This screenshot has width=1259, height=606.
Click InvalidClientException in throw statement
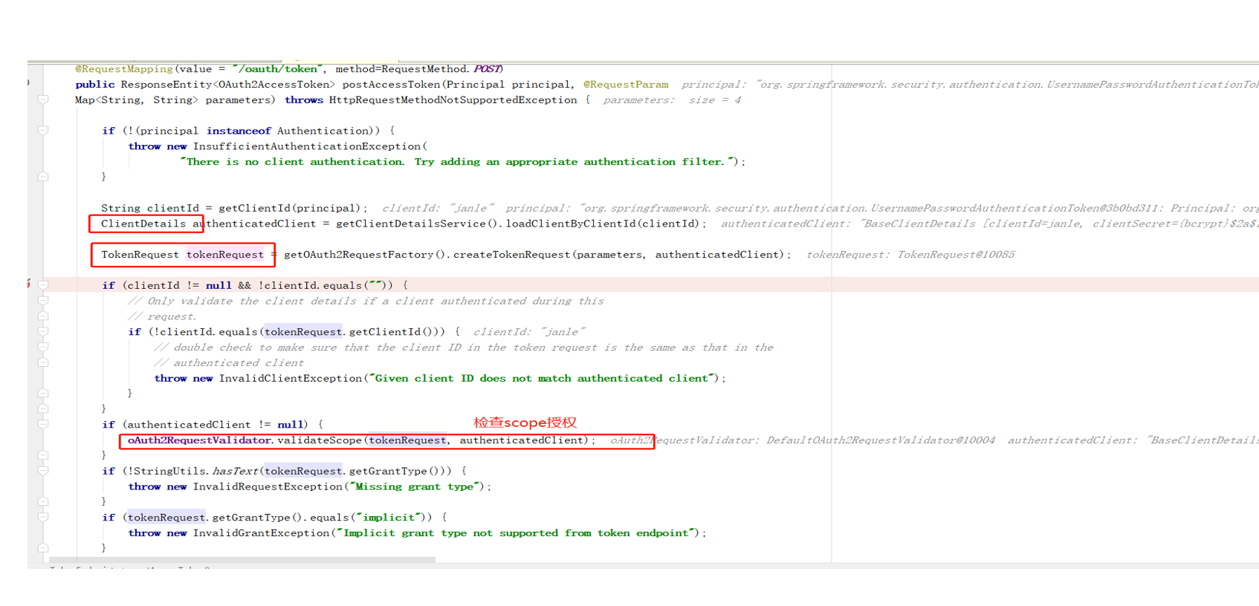[290, 379]
